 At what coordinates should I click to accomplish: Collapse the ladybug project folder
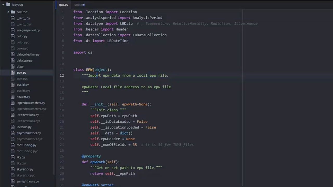(4, 4)
